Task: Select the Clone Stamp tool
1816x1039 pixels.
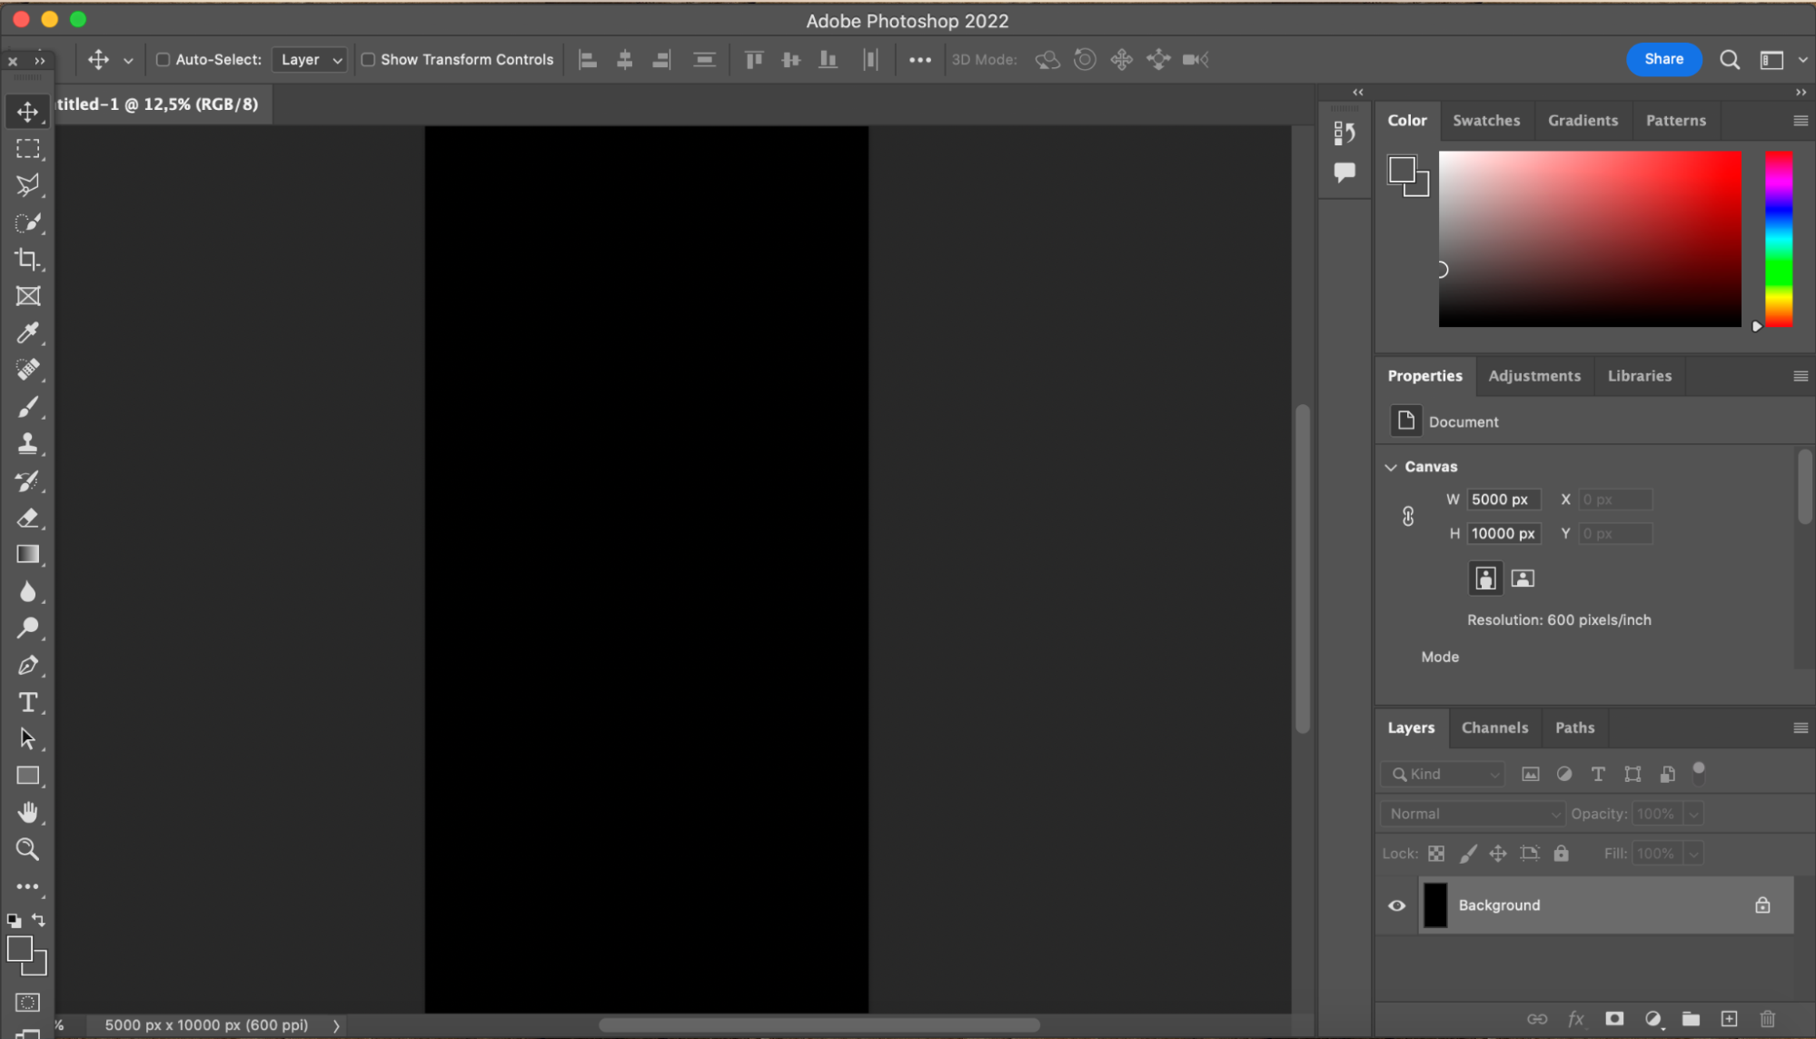Action: pos(27,444)
